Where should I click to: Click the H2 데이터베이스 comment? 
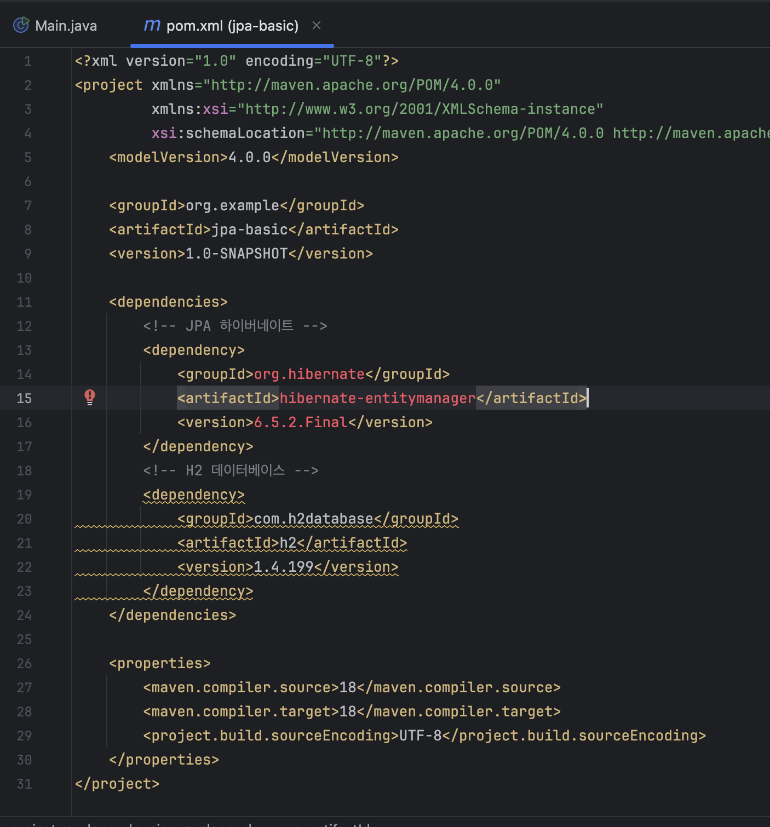pos(231,470)
